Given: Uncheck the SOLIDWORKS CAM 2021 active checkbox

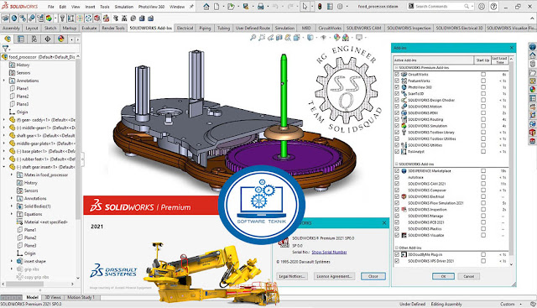Looking at the screenshot, I should (x=397, y=184).
